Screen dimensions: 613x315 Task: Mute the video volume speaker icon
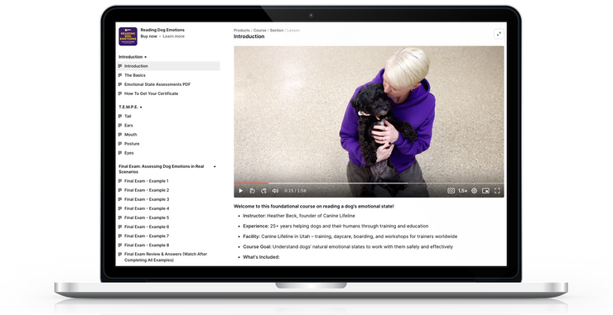275,191
